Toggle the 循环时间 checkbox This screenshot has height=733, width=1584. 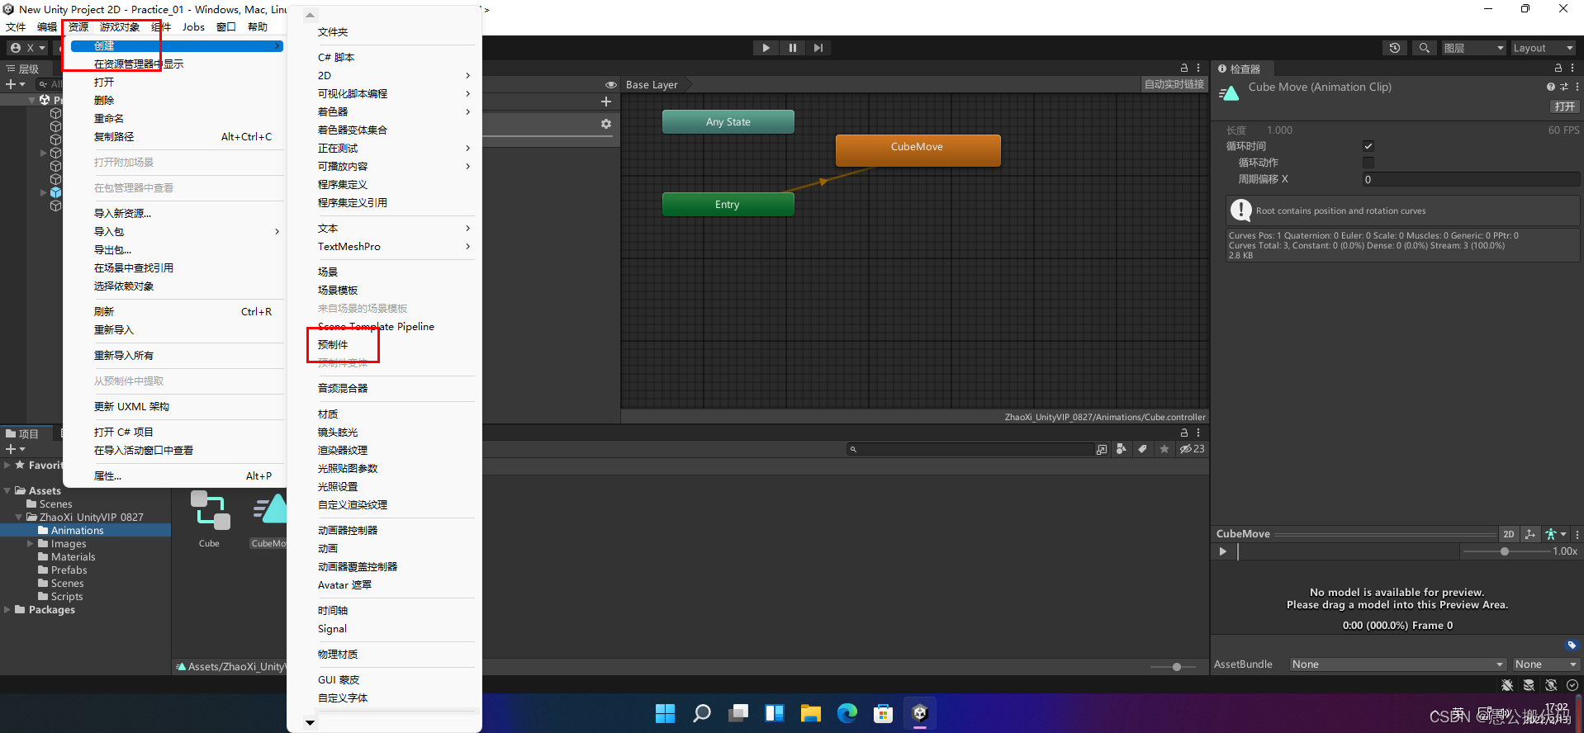coord(1368,146)
